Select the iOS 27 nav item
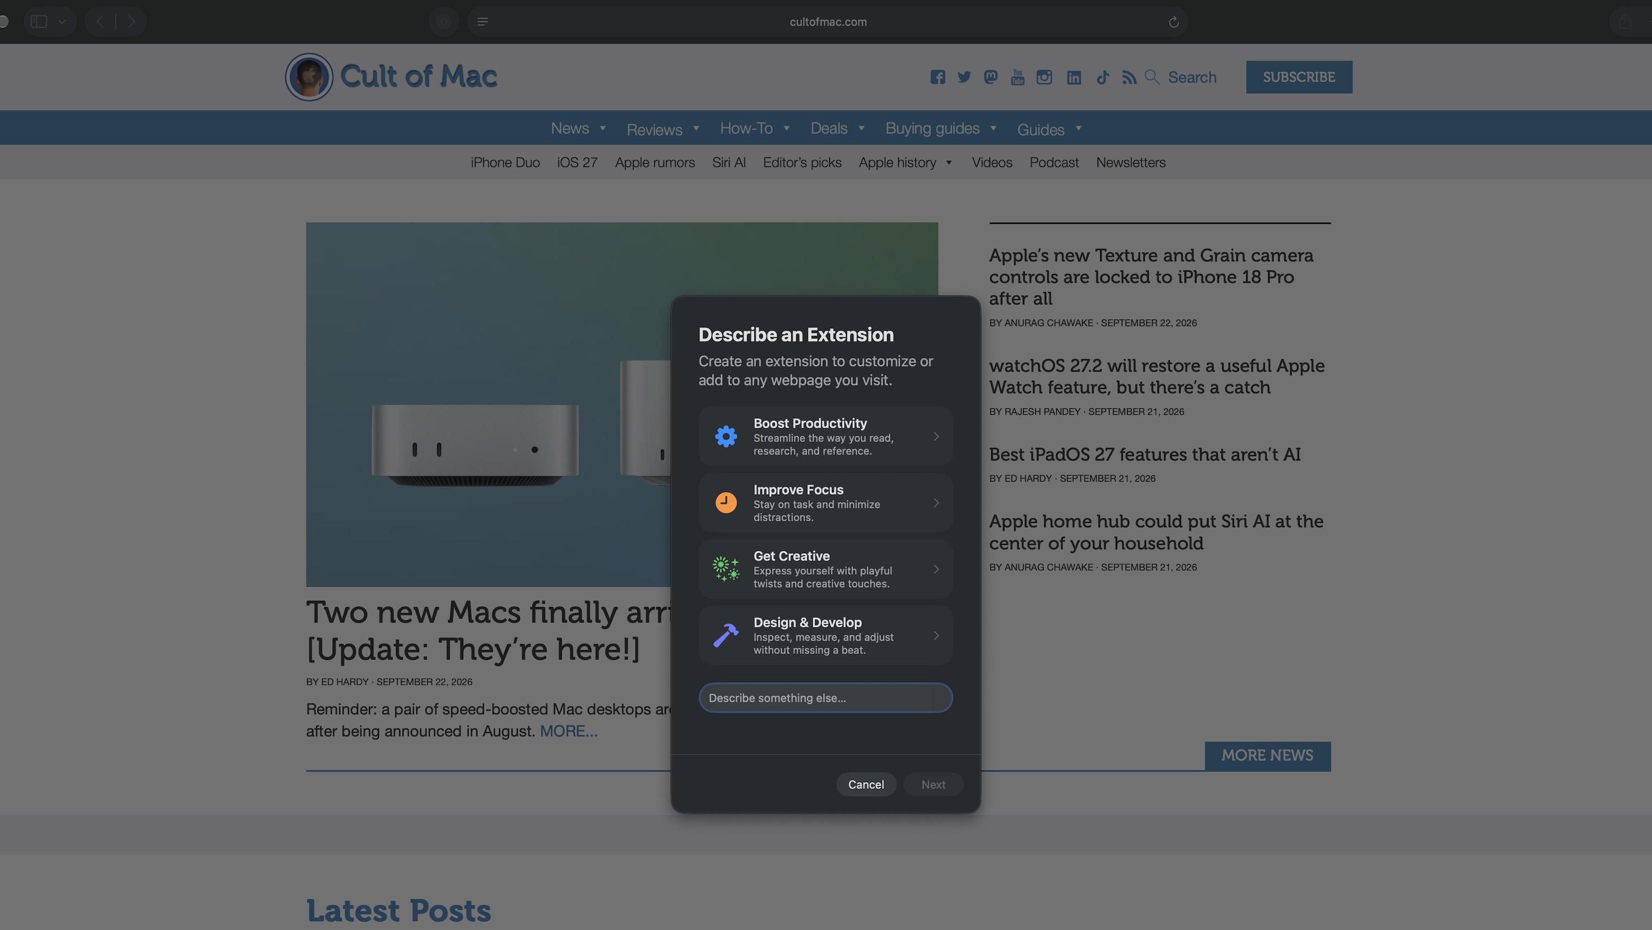Image resolution: width=1652 pixels, height=930 pixels. pos(577,163)
